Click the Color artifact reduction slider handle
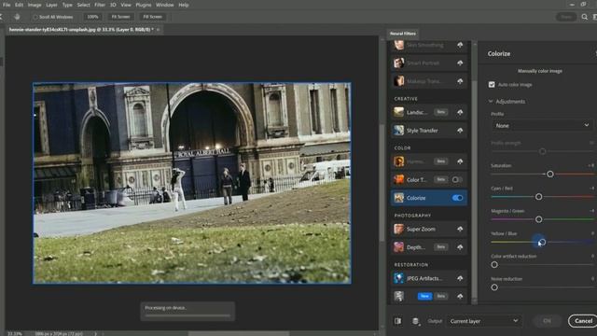Image resolution: width=597 pixels, height=336 pixels. point(494,264)
